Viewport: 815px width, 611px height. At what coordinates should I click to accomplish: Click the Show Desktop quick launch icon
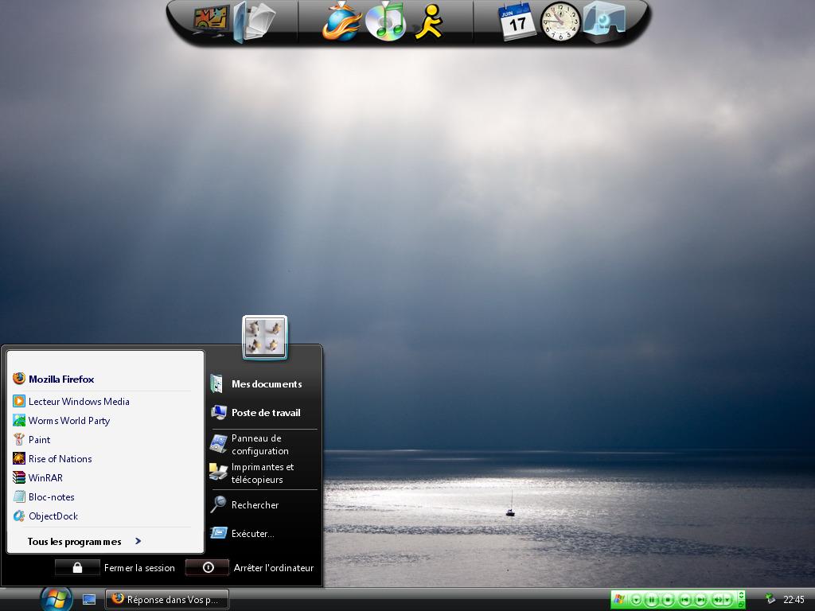(89, 599)
